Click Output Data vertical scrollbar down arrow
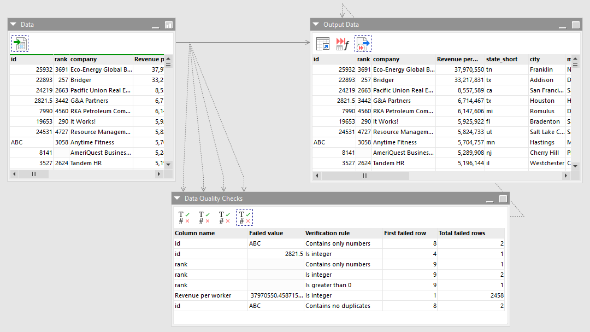This screenshot has height=332, width=590. point(575,166)
